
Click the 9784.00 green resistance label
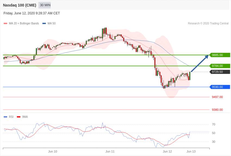(220, 66)
